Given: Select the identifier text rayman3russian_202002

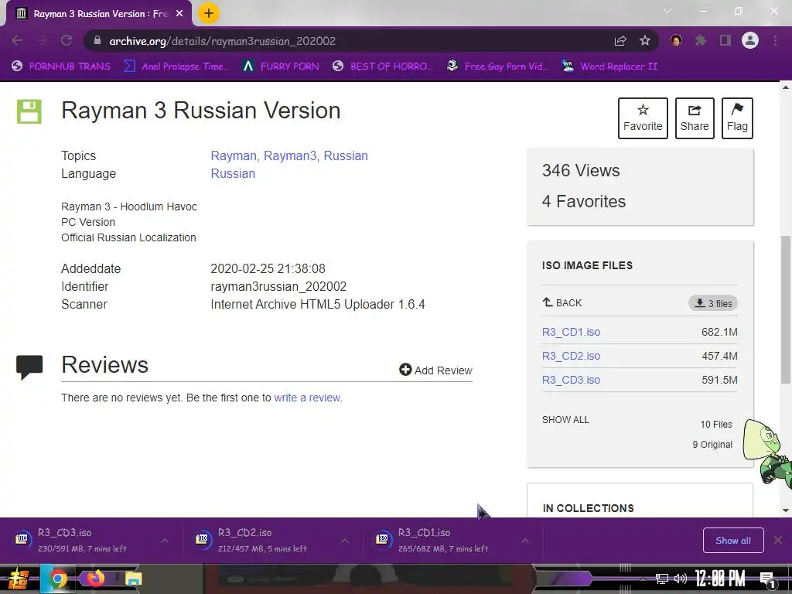Looking at the screenshot, I should (278, 286).
